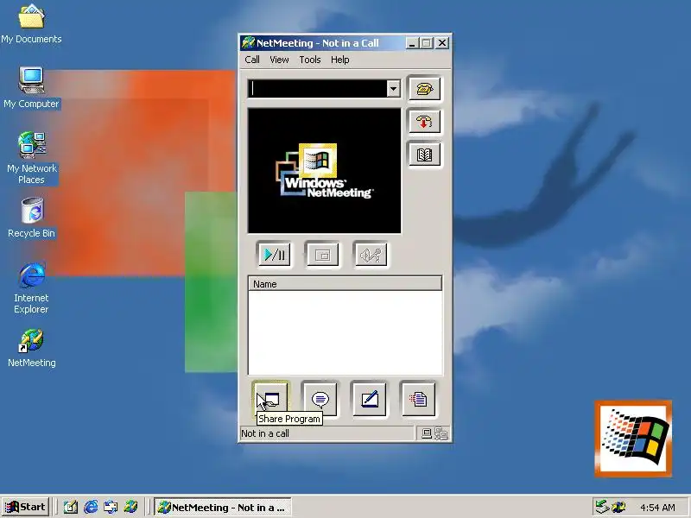Select the My Documents desktop icon
Image resolution: width=691 pixels, height=518 pixels.
31,24
